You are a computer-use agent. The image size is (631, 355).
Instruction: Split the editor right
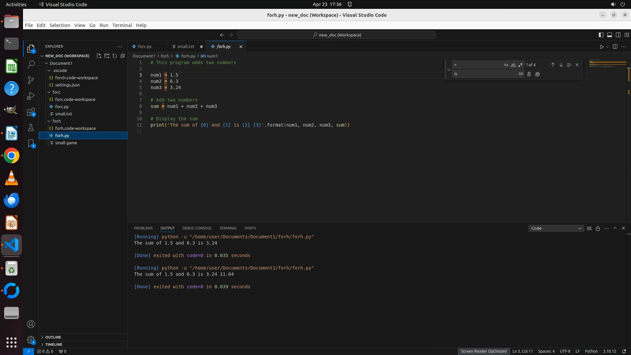click(x=615, y=47)
